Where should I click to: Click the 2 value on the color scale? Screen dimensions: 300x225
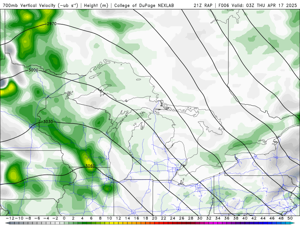73,218
